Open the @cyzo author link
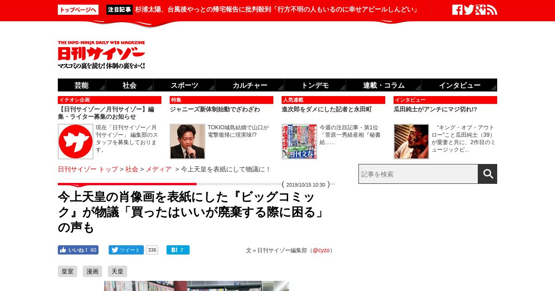This screenshot has height=291, width=555. (x=321, y=250)
